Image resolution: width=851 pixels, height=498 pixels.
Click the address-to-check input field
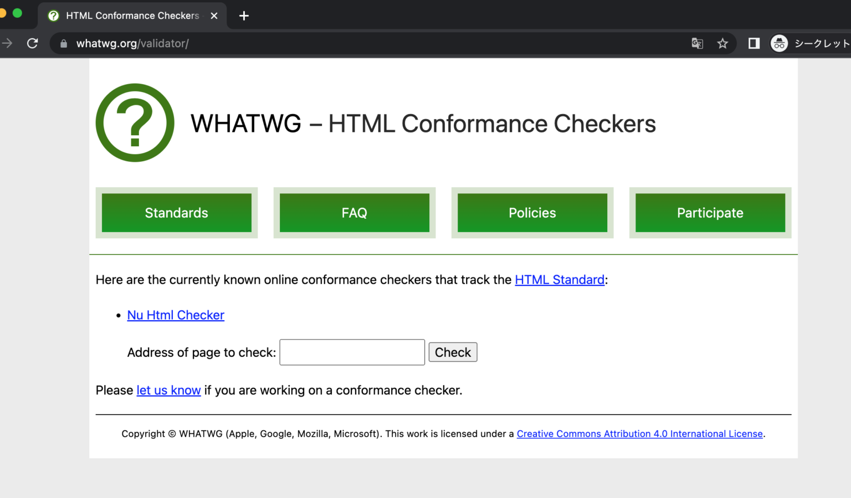point(352,352)
